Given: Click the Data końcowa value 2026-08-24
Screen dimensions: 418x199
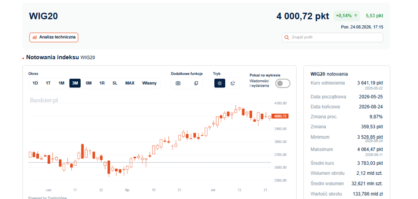Looking at the screenshot, I should tap(371, 107).
